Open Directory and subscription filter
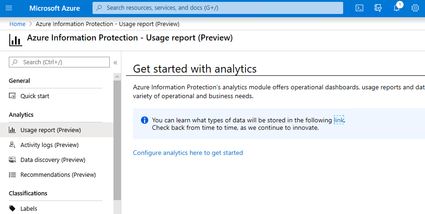 click(378, 8)
